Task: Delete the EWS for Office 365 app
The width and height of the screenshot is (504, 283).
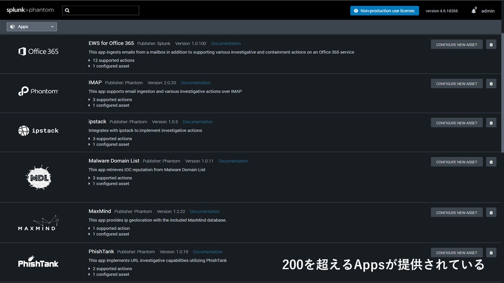Action: [x=491, y=44]
